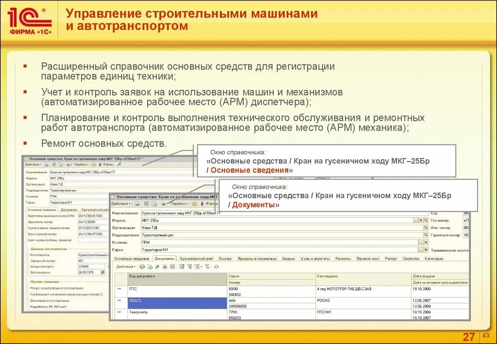Select the Документы tab in the back window

(69, 210)
